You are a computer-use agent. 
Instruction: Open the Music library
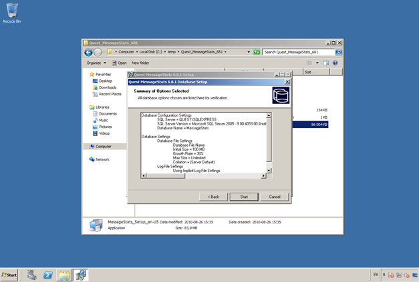[x=100, y=120]
